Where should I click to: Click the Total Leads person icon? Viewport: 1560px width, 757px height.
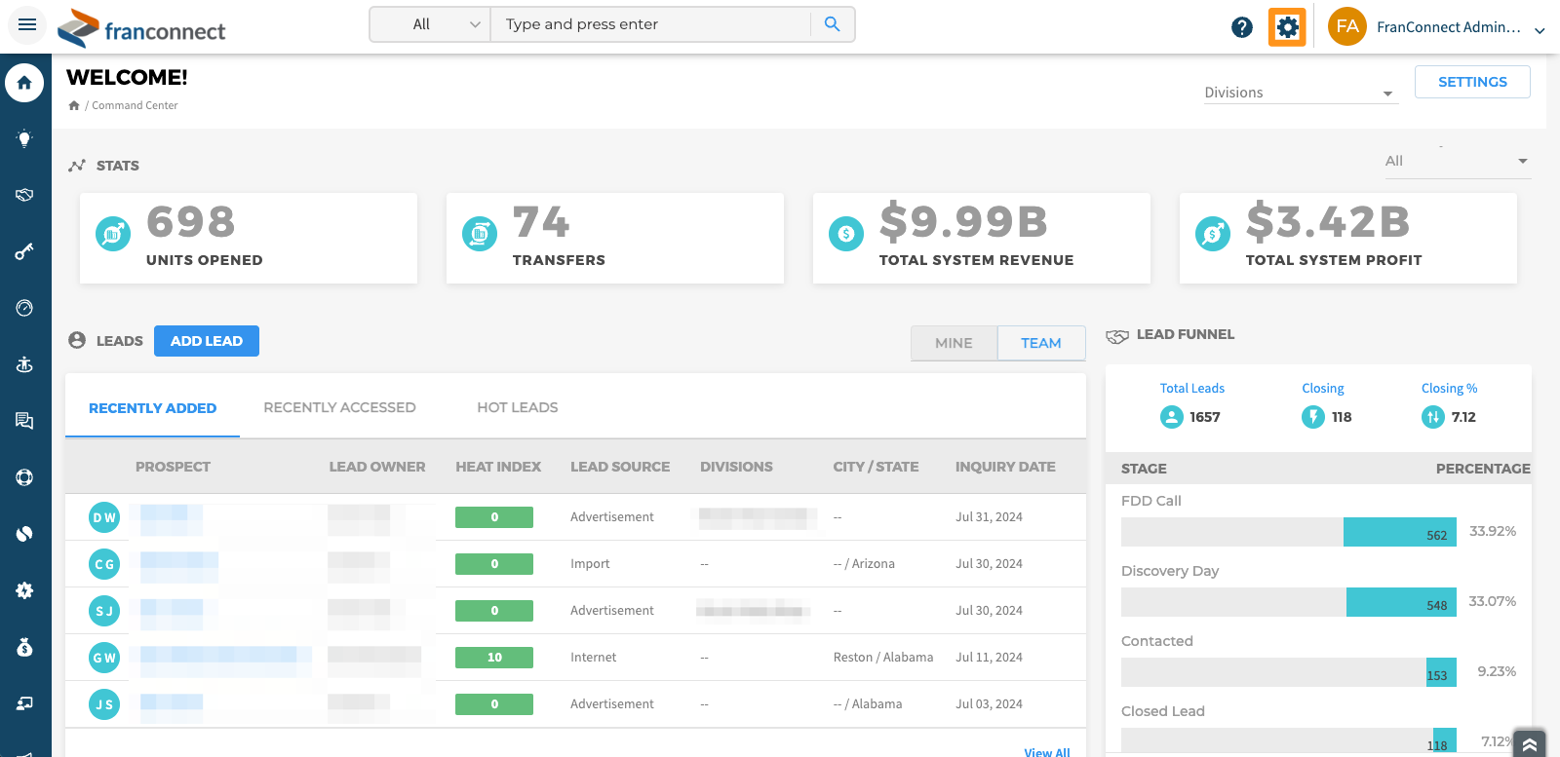coord(1172,417)
